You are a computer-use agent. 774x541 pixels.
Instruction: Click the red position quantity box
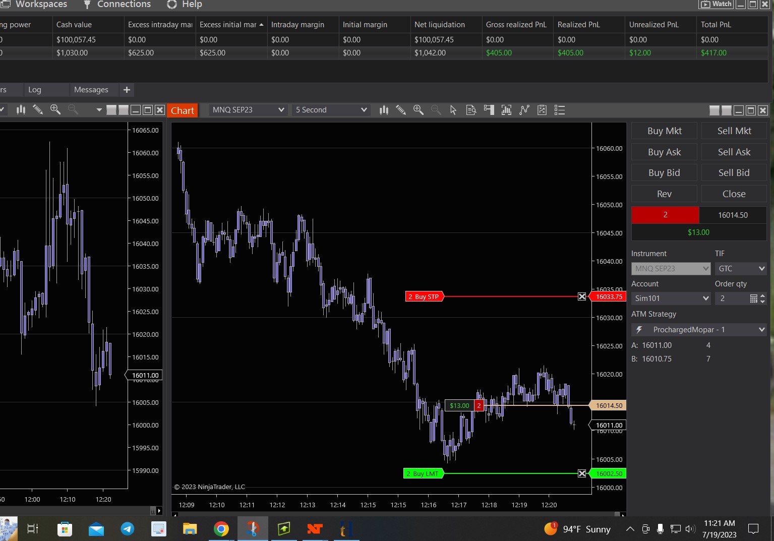tap(665, 215)
